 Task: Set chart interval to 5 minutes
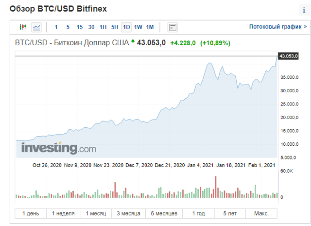(68, 27)
